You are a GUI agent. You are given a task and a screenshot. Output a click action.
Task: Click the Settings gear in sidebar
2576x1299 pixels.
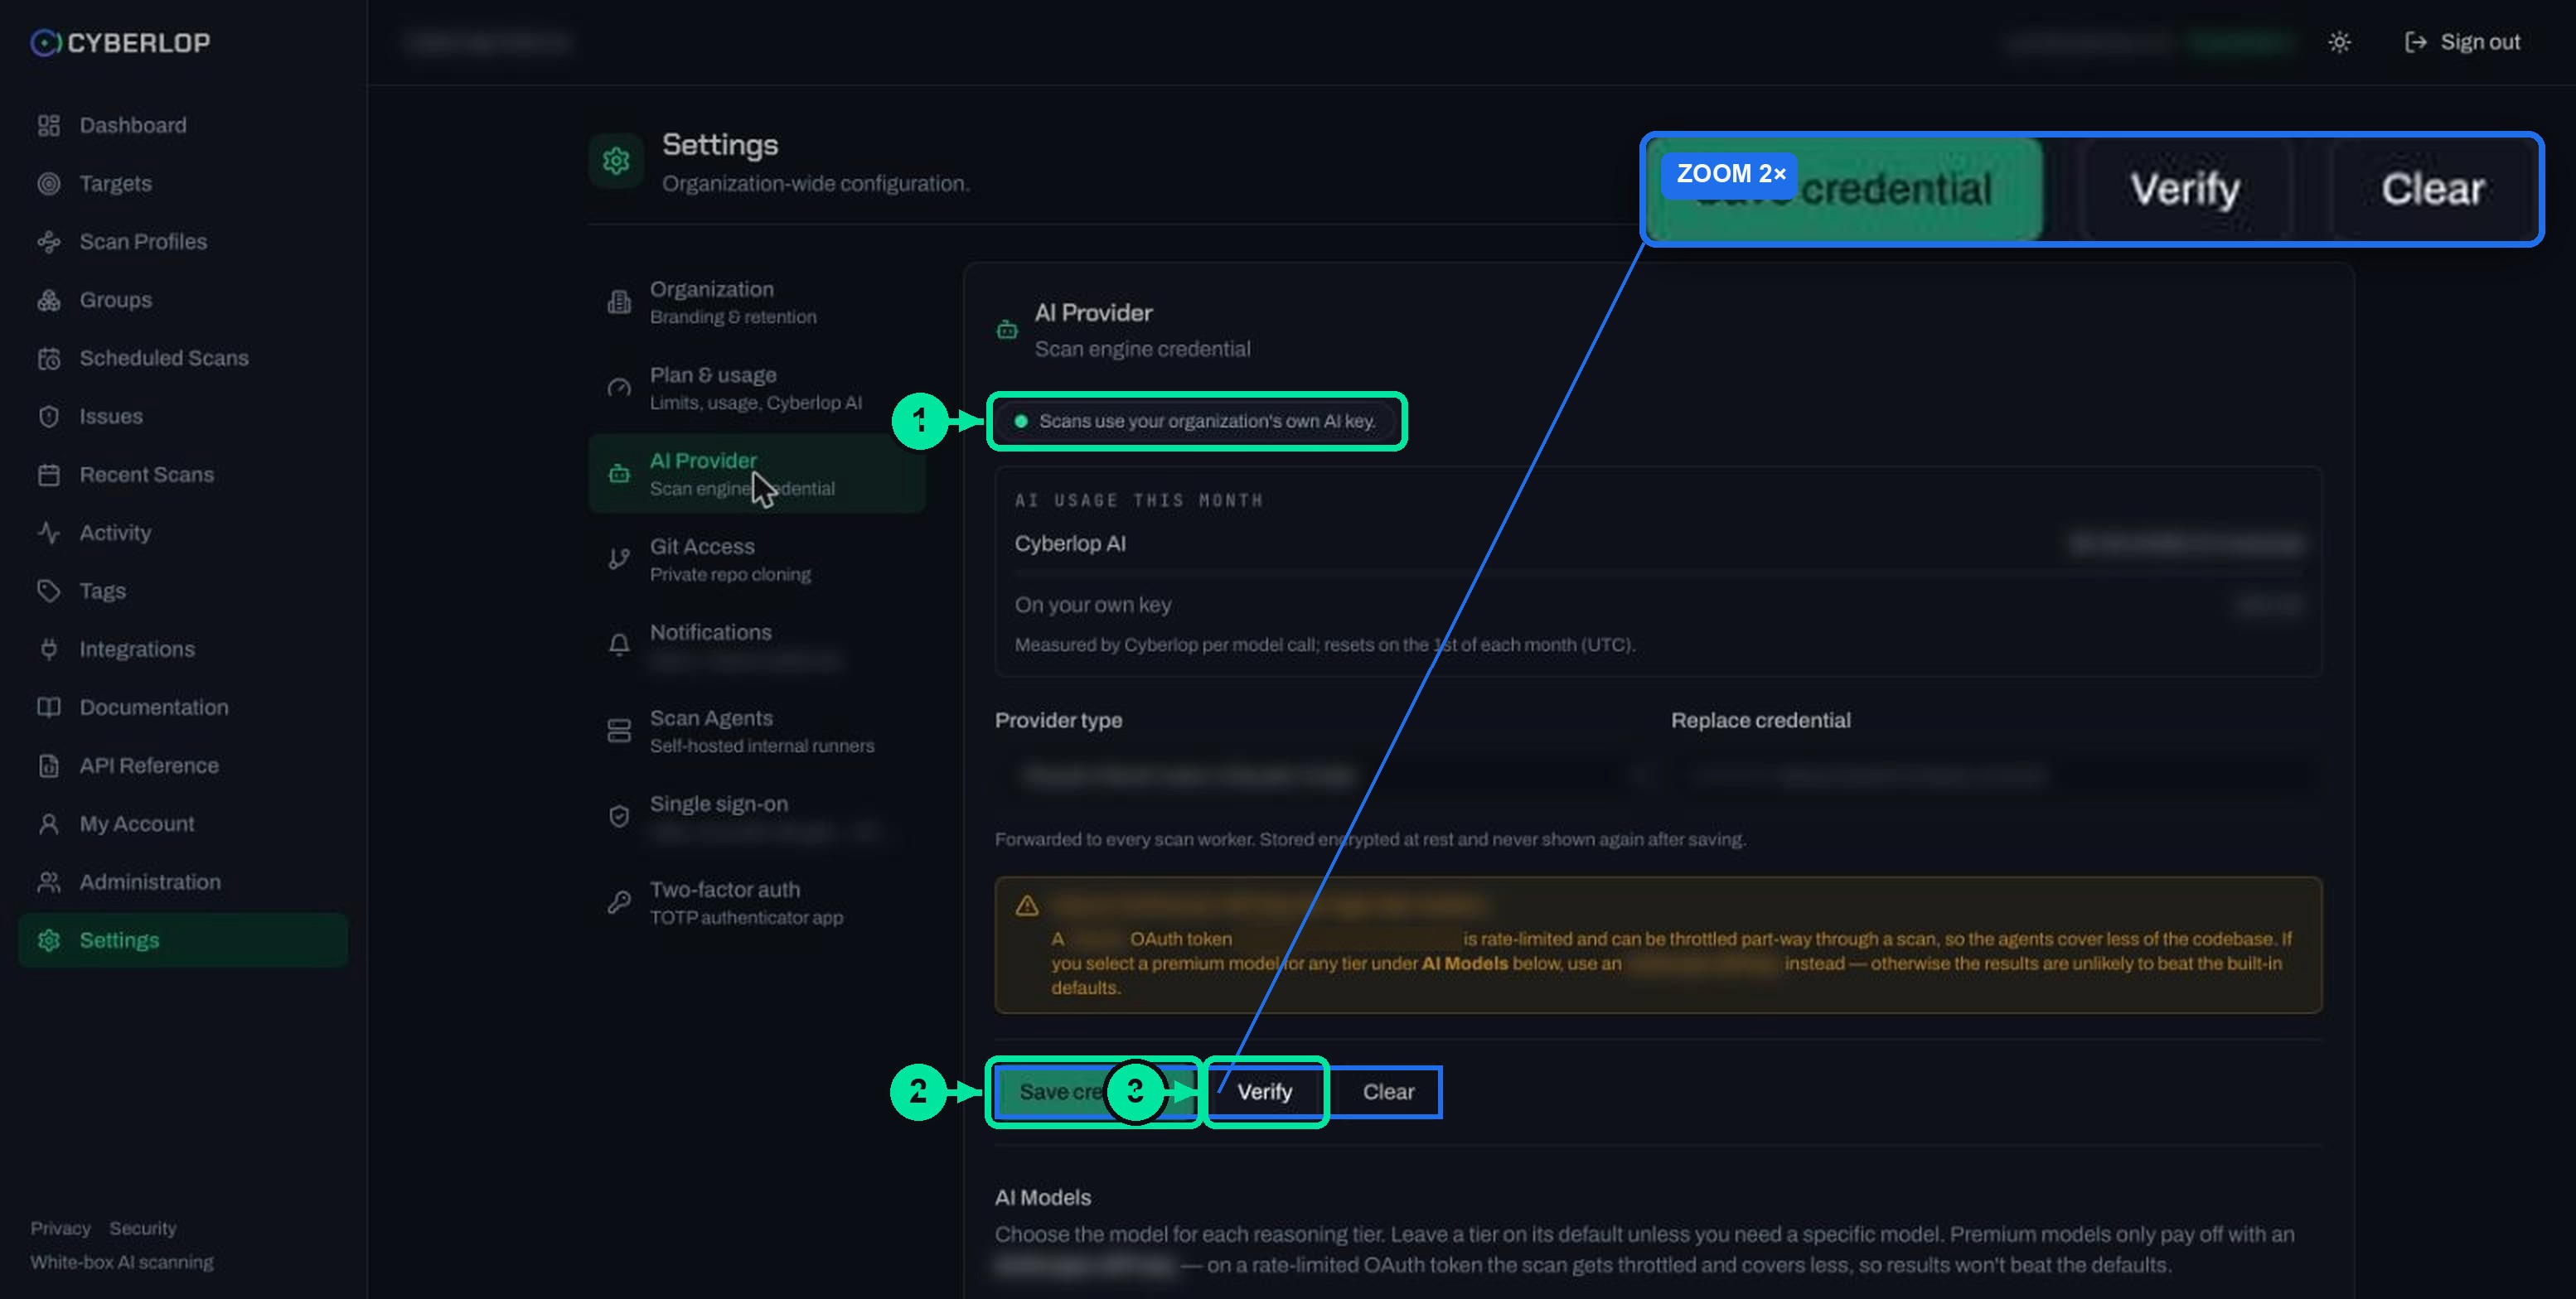pos(48,939)
